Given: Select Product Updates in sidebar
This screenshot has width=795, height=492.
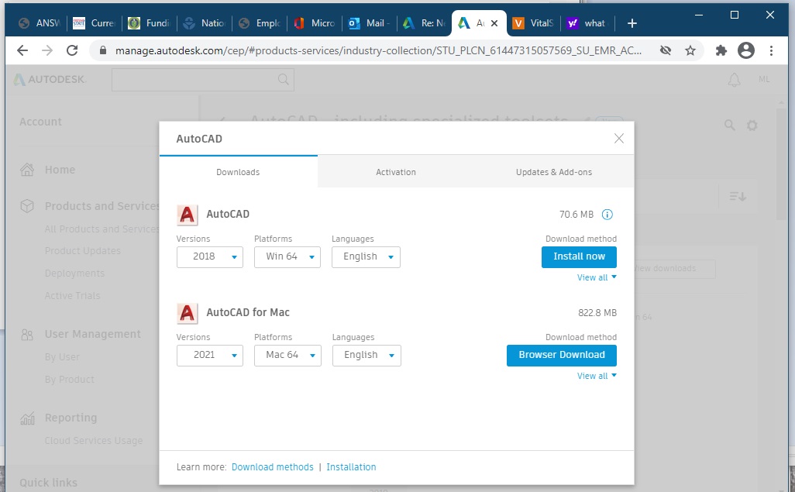Looking at the screenshot, I should coord(83,250).
